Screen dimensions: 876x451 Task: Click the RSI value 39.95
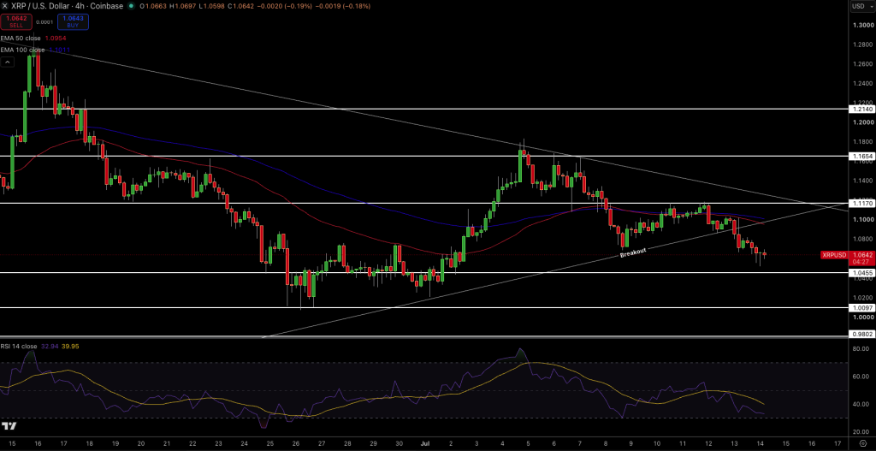coord(70,347)
